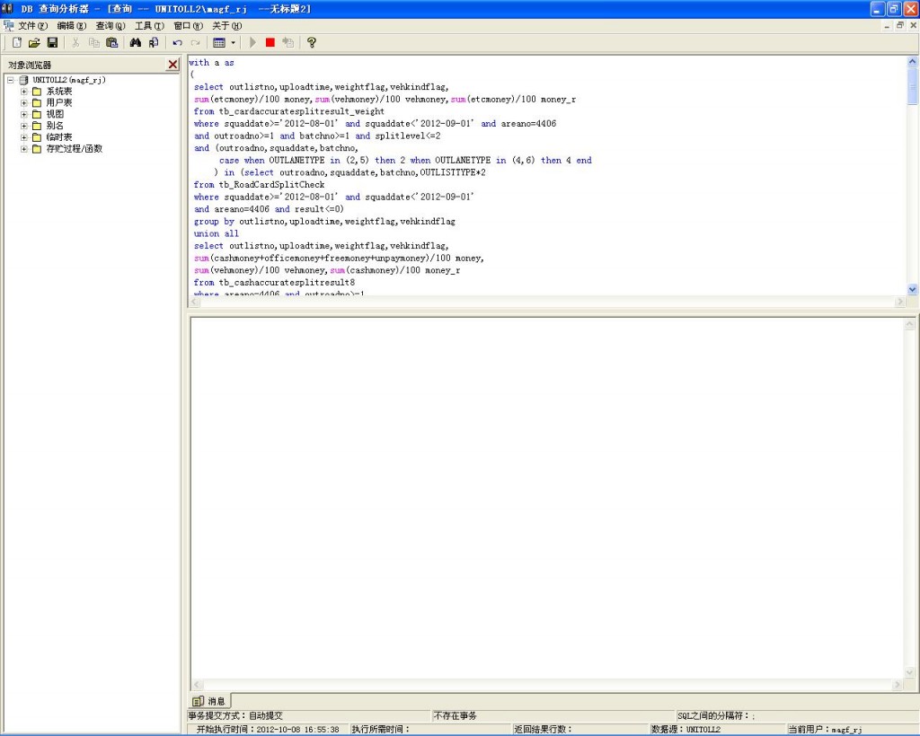Open the 工具(T) menu
This screenshot has width=920, height=736.
coord(149,26)
